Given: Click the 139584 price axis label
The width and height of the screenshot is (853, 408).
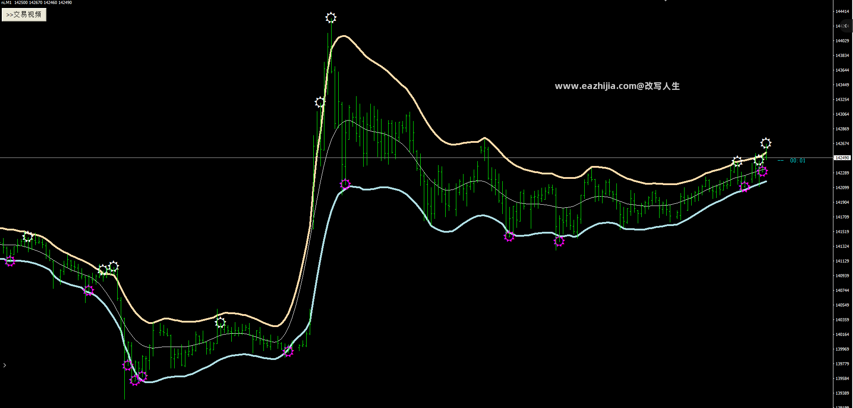Looking at the screenshot, I should click(842, 378).
